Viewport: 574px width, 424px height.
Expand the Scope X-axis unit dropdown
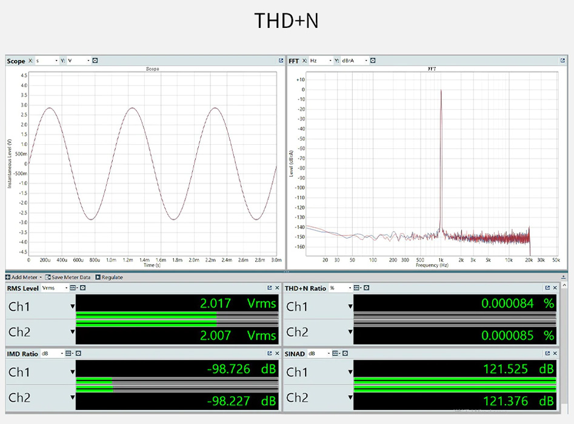[x=47, y=61]
